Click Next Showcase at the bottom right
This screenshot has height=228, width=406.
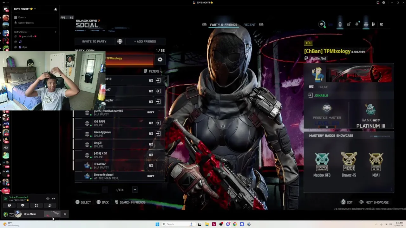coord(374,202)
